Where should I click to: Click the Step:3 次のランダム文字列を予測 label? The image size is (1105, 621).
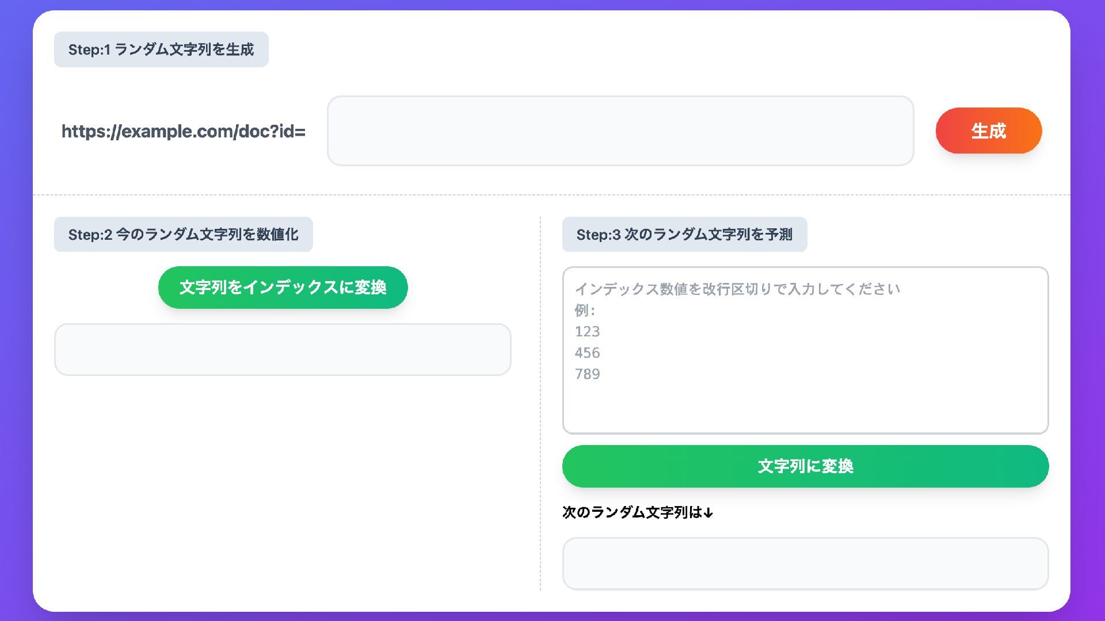[x=684, y=235]
